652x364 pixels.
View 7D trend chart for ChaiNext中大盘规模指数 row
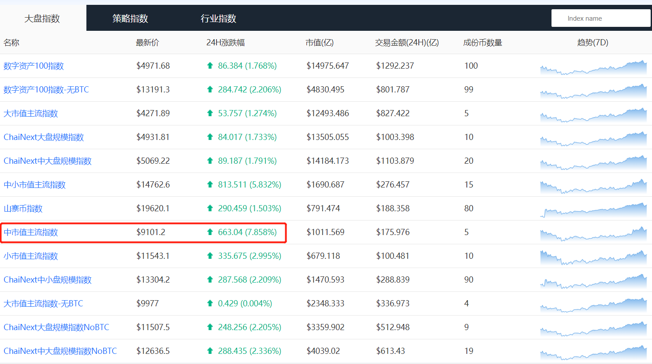593,162
